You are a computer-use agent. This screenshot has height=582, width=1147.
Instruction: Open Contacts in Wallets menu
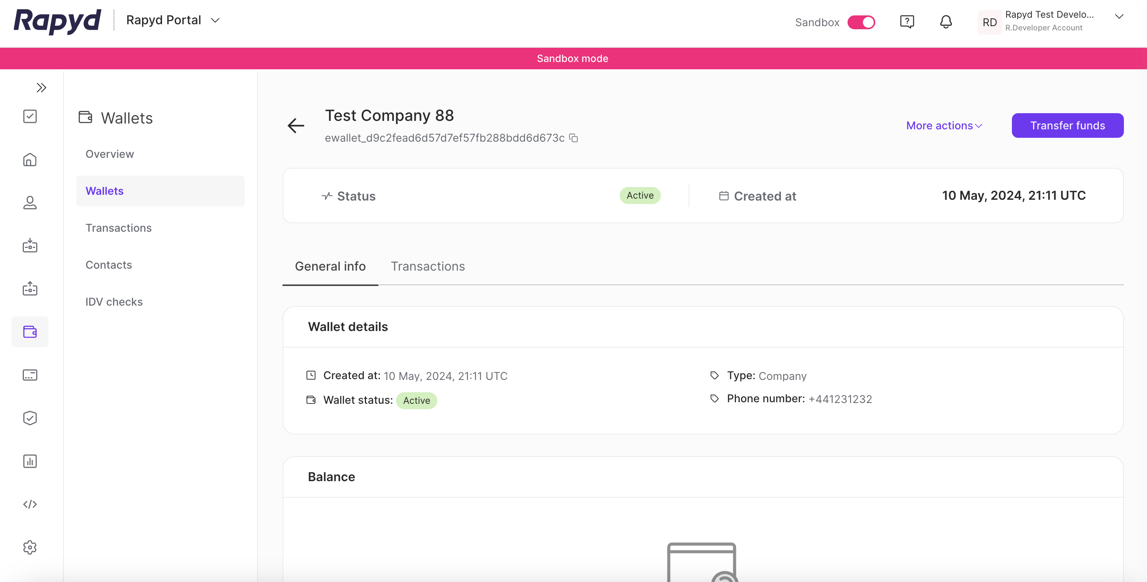tap(109, 265)
